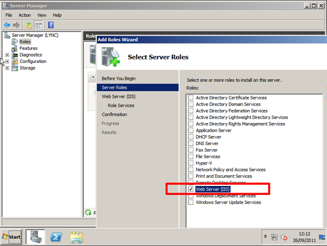Click the Back arrow toolbar icon
The height and width of the screenshot is (246, 327).
pyautogui.click(x=7, y=25)
